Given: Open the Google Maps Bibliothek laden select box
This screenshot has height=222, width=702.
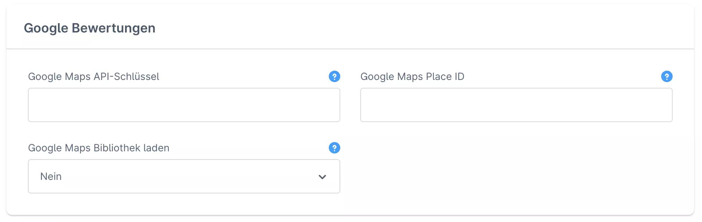Looking at the screenshot, I should pyautogui.click(x=184, y=176).
